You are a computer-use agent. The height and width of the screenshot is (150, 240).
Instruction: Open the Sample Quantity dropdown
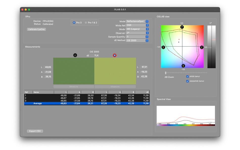pyautogui.click(x=137, y=37)
